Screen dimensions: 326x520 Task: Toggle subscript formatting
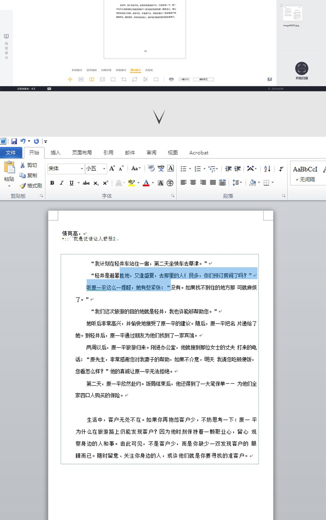tap(96, 183)
